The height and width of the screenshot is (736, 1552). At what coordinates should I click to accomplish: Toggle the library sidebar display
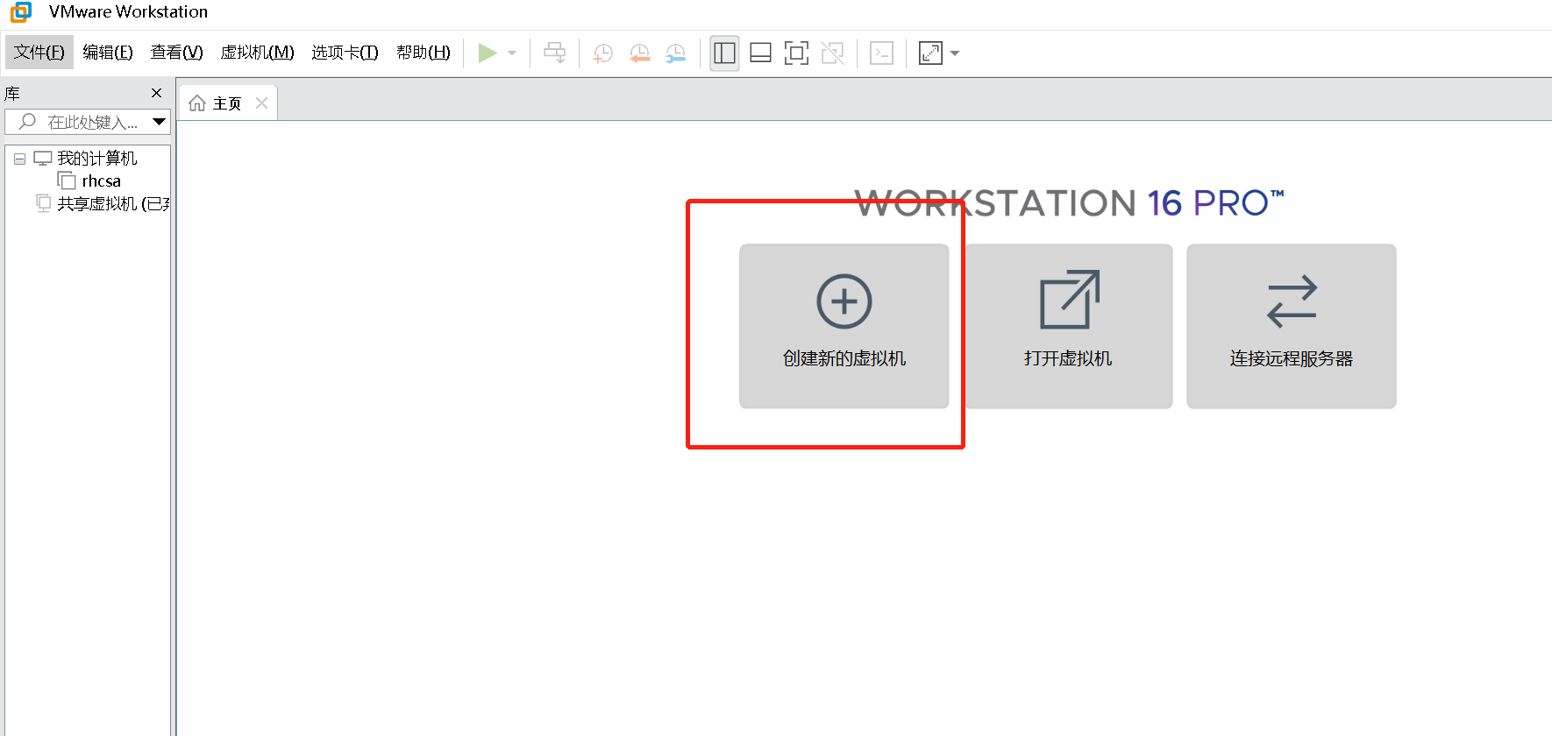tap(724, 53)
